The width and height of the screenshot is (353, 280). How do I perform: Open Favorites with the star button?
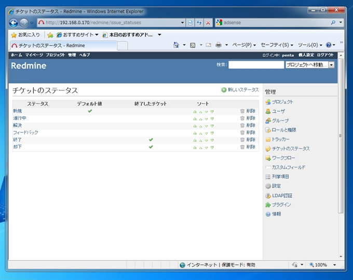coord(25,35)
